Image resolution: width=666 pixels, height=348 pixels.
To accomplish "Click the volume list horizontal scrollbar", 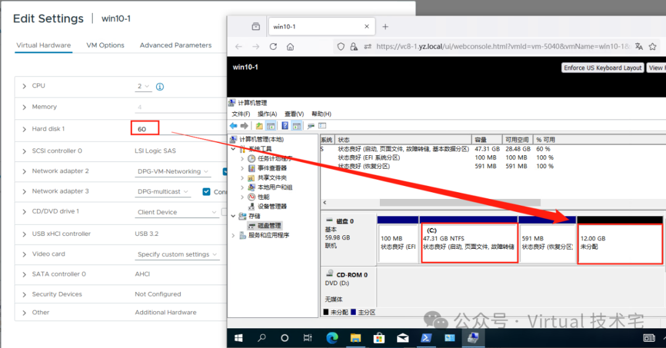I will pos(460,203).
